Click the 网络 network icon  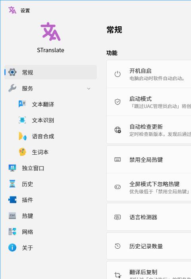tap(12, 232)
